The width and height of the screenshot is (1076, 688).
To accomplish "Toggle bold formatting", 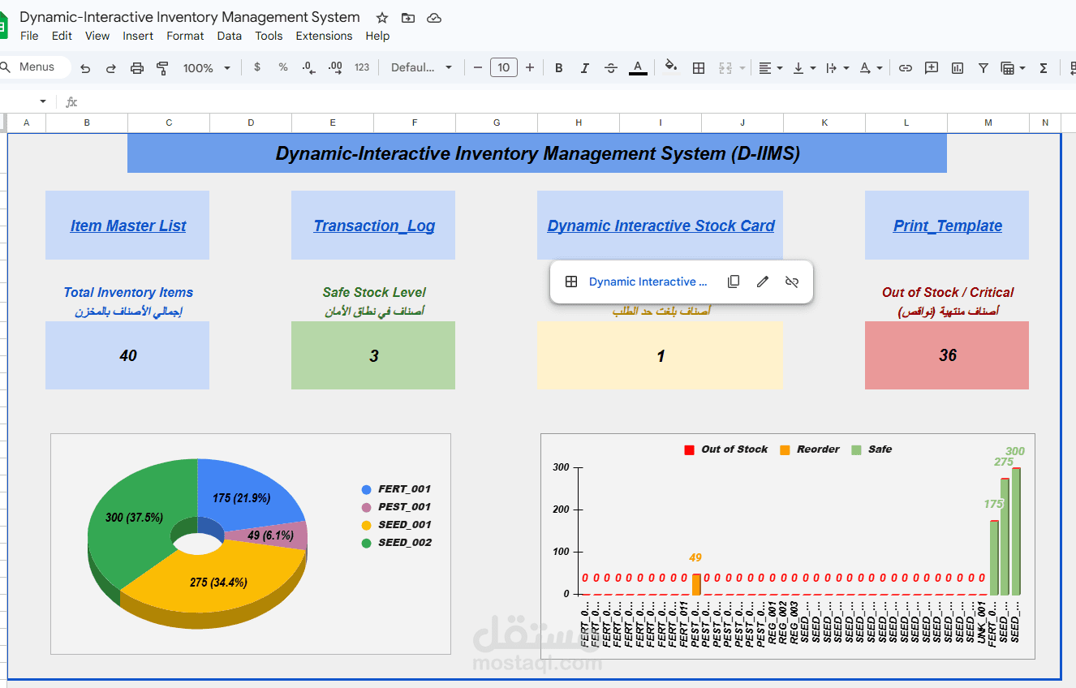I will click(558, 67).
